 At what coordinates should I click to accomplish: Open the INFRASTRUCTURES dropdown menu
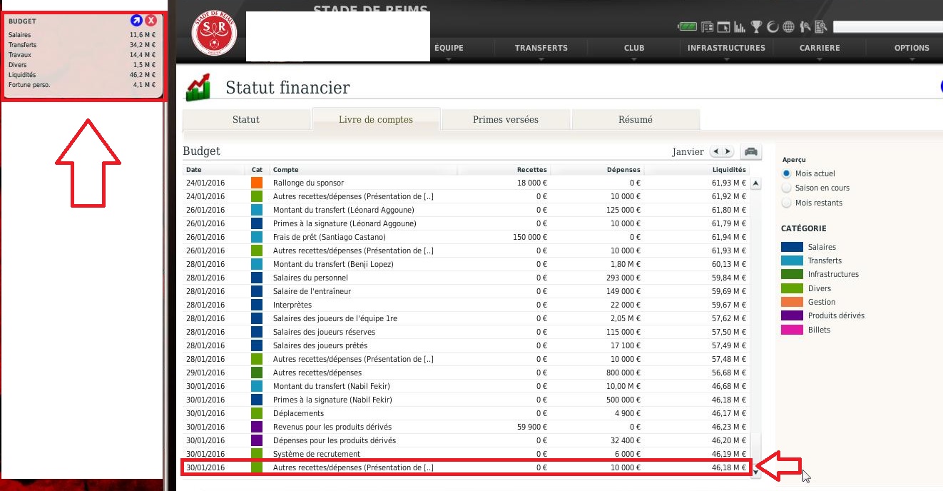click(726, 49)
